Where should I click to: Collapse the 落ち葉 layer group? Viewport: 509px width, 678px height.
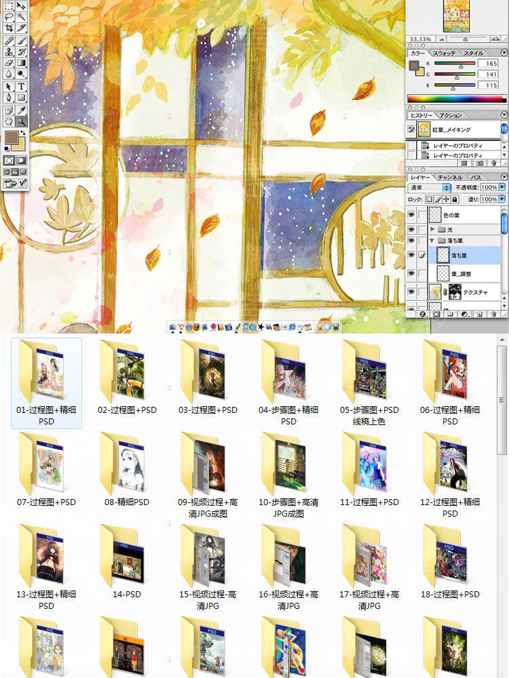tap(432, 241)
